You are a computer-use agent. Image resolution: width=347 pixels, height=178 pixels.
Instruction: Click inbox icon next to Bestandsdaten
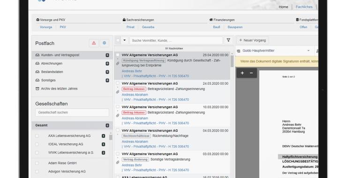click(38, 72)
